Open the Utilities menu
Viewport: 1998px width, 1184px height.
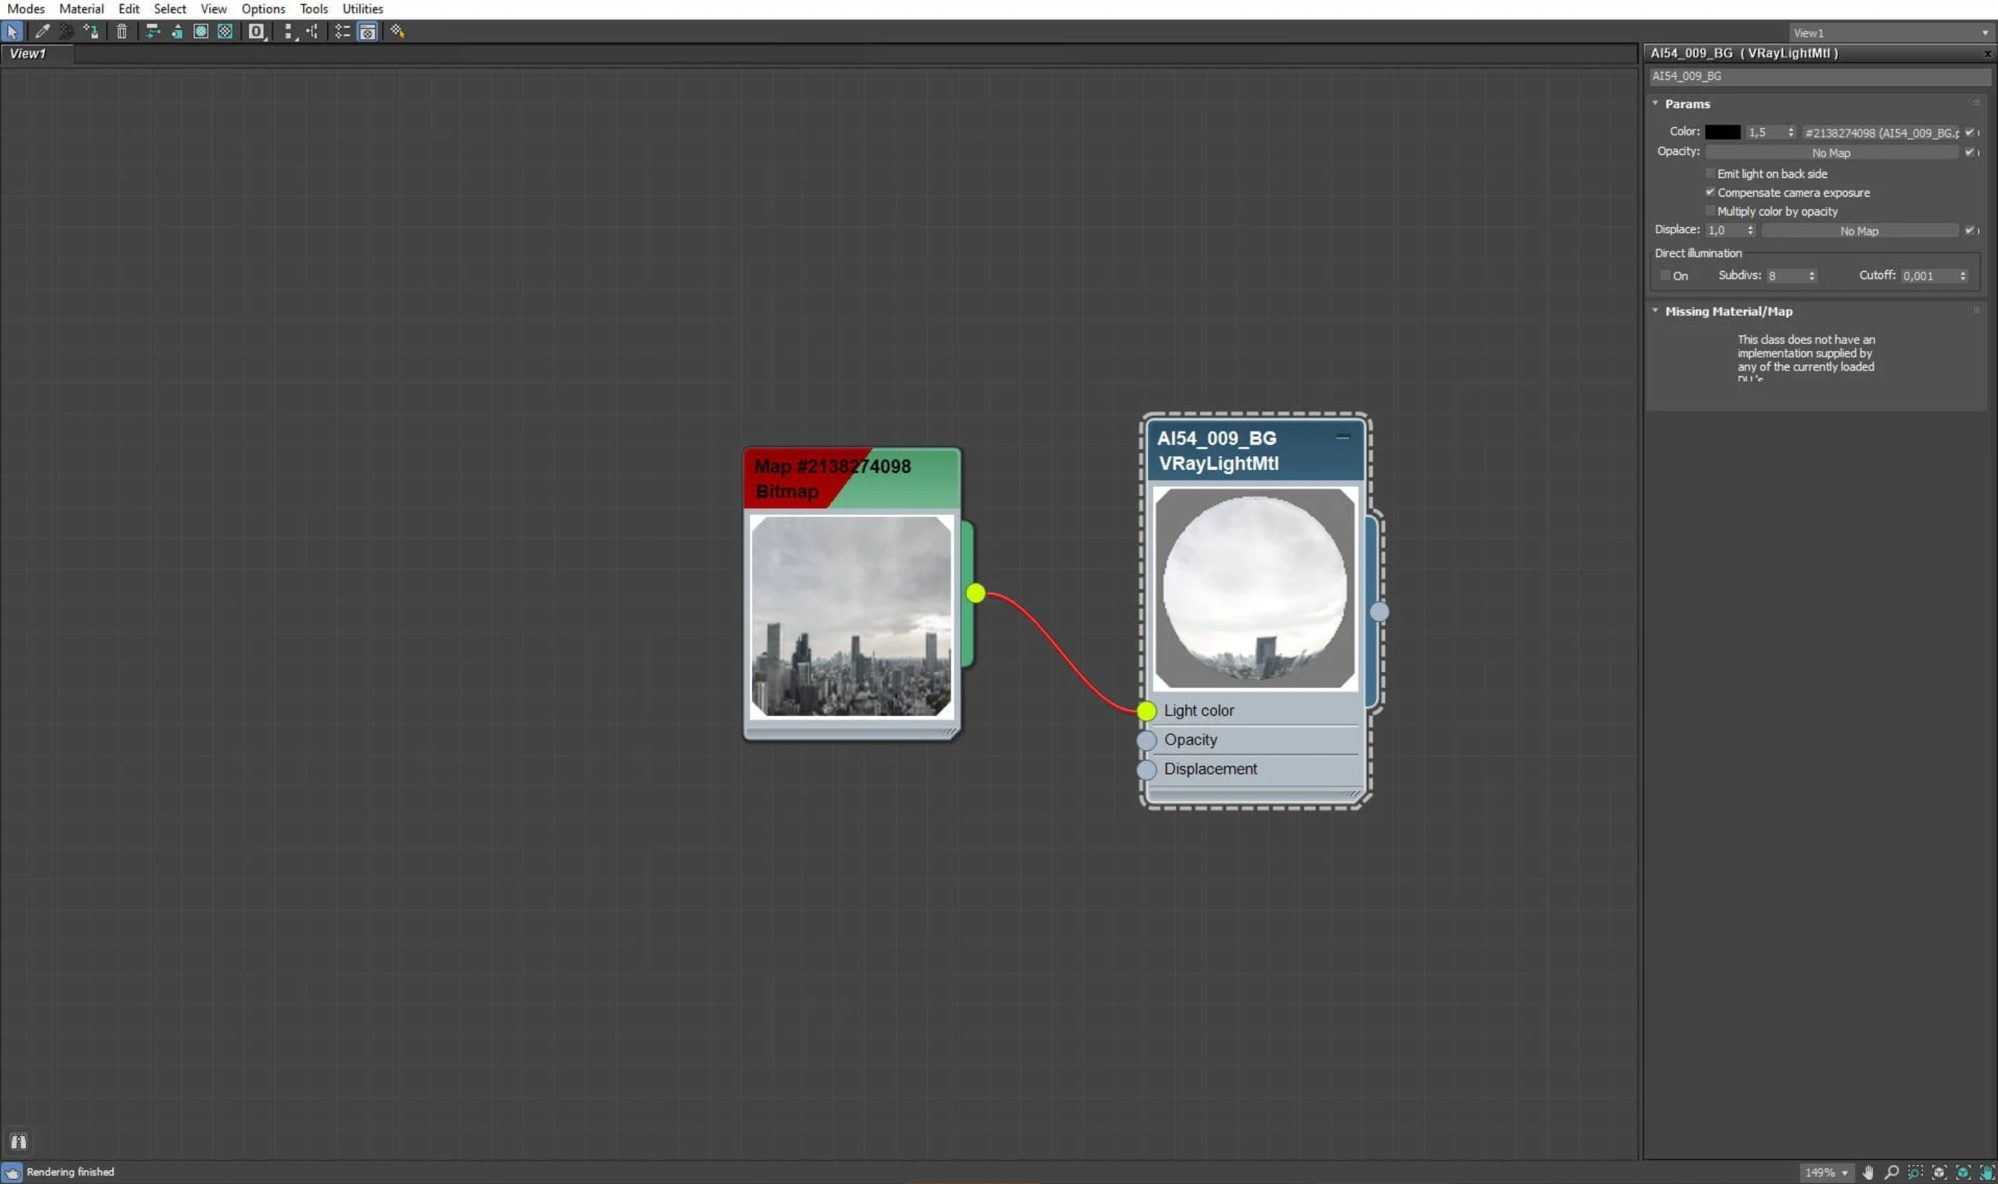point(362,9)
